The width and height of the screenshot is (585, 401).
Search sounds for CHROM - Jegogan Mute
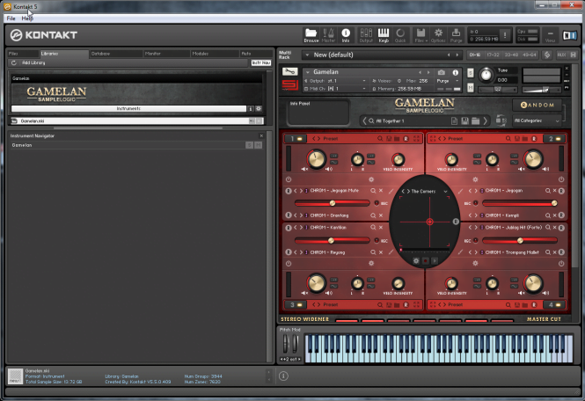click(373, 191)
